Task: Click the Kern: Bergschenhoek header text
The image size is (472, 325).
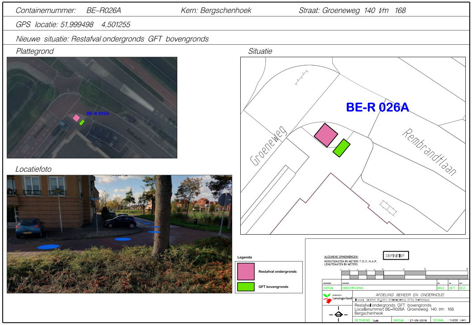Action: coord(216,10)
